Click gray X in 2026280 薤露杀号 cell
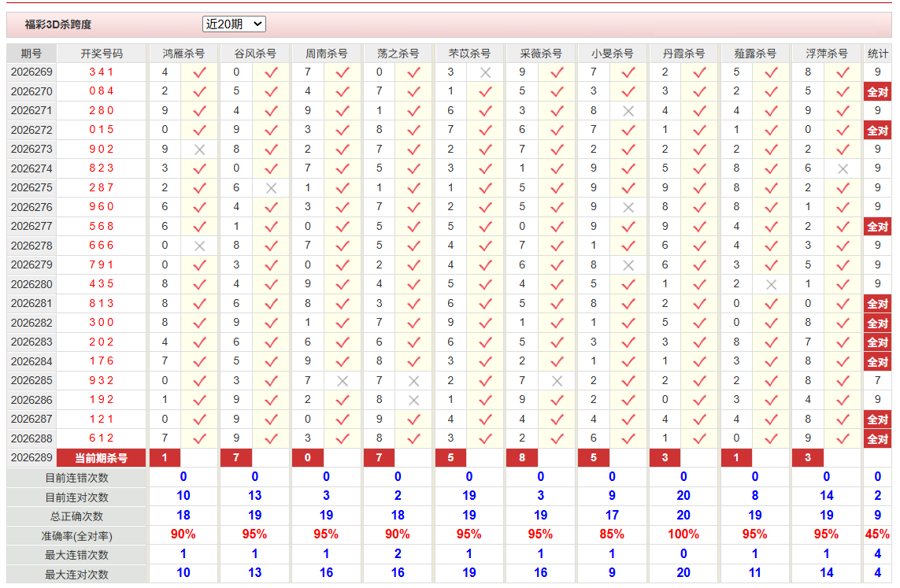Screen dimensions: 900x588 [x=772, y=284]
